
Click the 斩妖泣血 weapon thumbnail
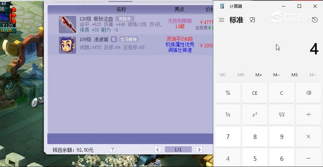tap(67, 25)
